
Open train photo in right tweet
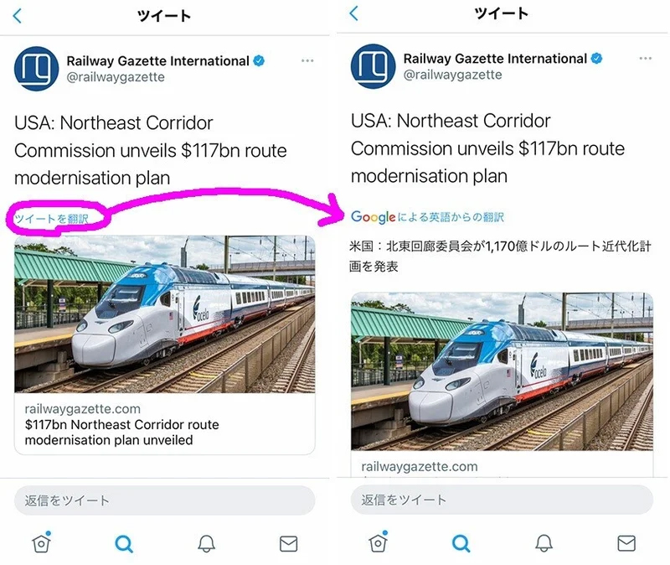click(x=501, y=371)
